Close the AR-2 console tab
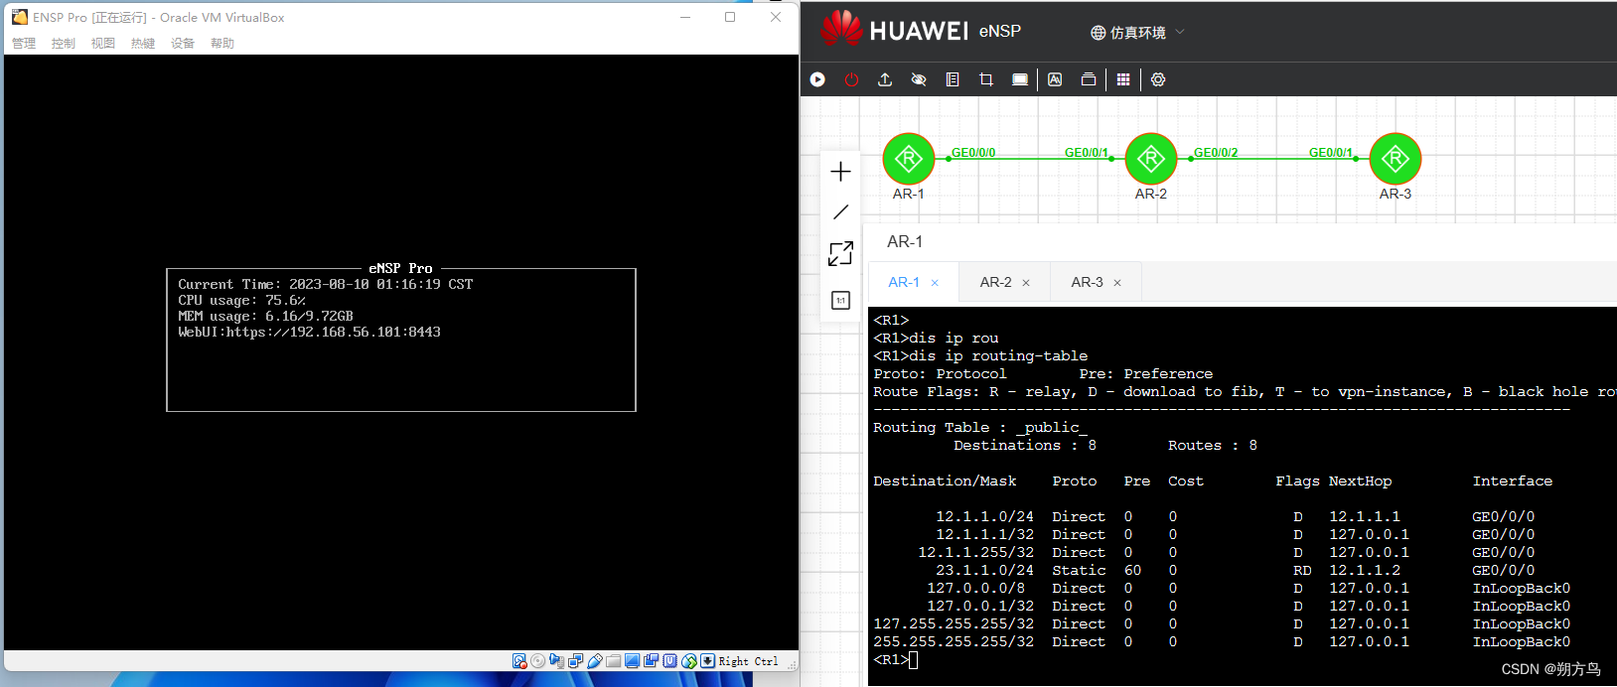Viewport: 1617px width, 687px height. 1026,283
